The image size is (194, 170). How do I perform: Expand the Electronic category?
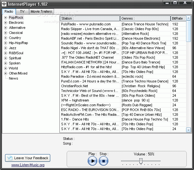5,23
